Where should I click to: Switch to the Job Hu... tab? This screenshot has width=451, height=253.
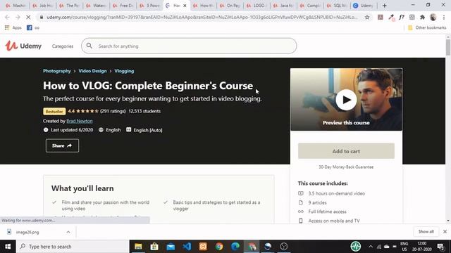pyautogui.click(x=42, y=6)
